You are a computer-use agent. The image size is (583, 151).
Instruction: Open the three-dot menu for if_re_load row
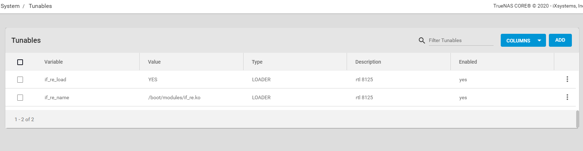pos(567,79)
